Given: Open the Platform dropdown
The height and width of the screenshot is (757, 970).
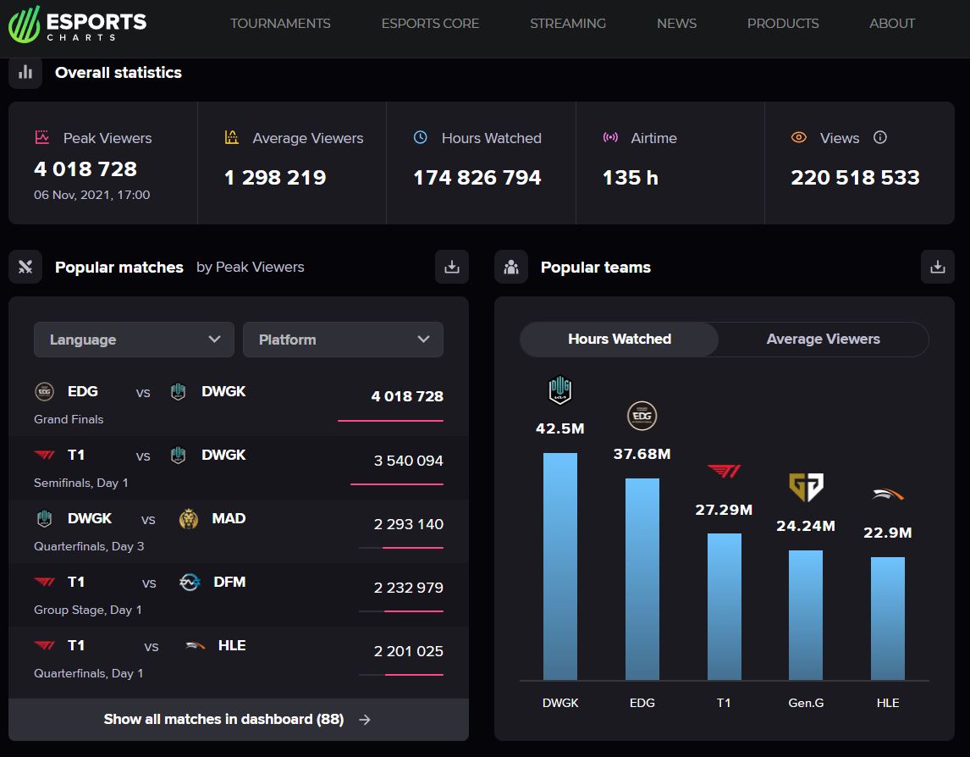Looking at the screenshot, I should pyautogui.click(x=344, y=340).
